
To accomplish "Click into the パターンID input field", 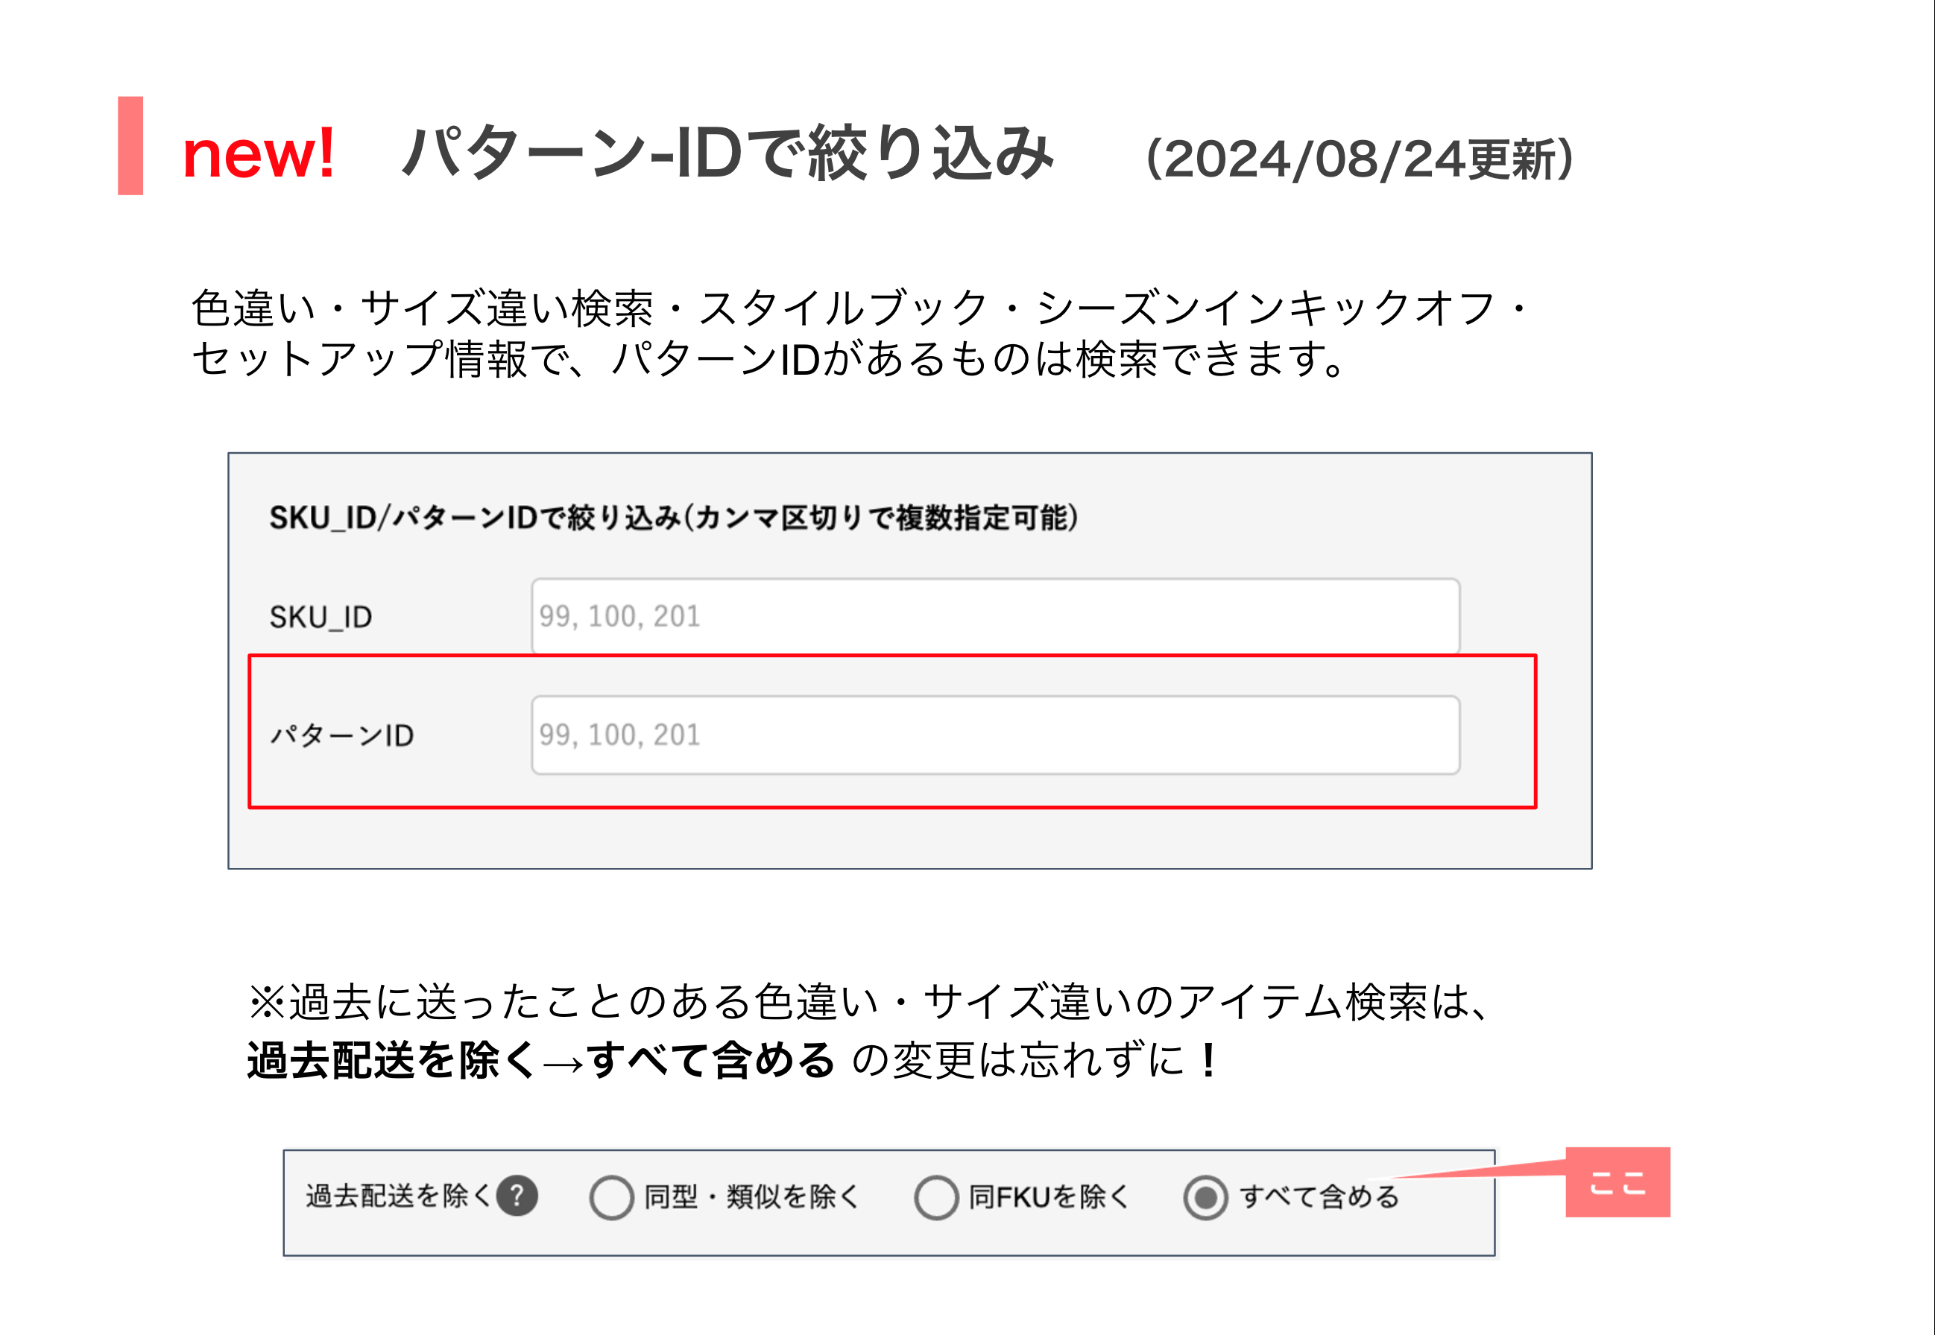I will (x=995, y=735).
